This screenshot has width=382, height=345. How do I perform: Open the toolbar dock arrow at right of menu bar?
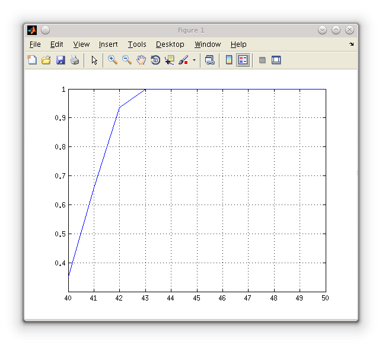coord(351,44)
